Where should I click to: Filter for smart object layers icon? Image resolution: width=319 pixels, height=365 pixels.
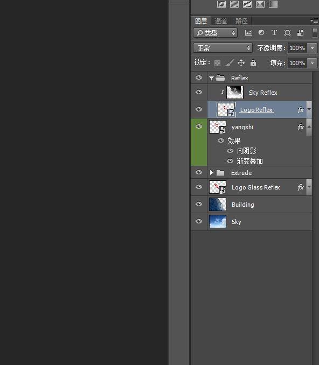[300, 33]
